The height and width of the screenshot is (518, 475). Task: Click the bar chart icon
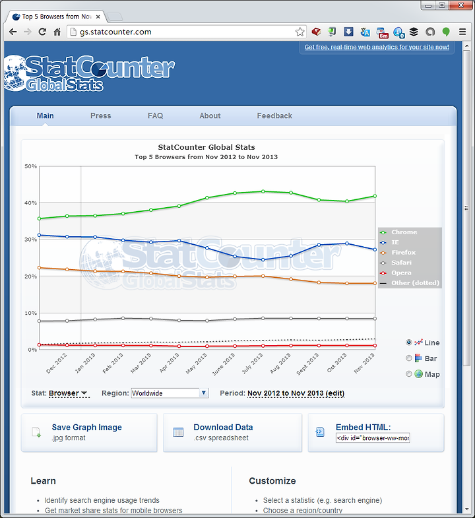[418, 358]
